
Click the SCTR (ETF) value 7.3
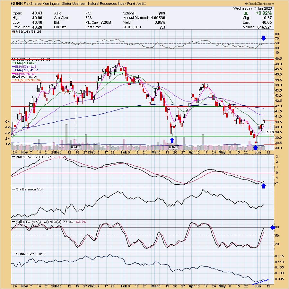pyautogui.click(x=162, y=27)
